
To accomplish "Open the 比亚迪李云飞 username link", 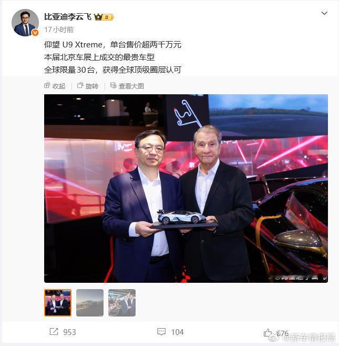I will click(68, 17).
